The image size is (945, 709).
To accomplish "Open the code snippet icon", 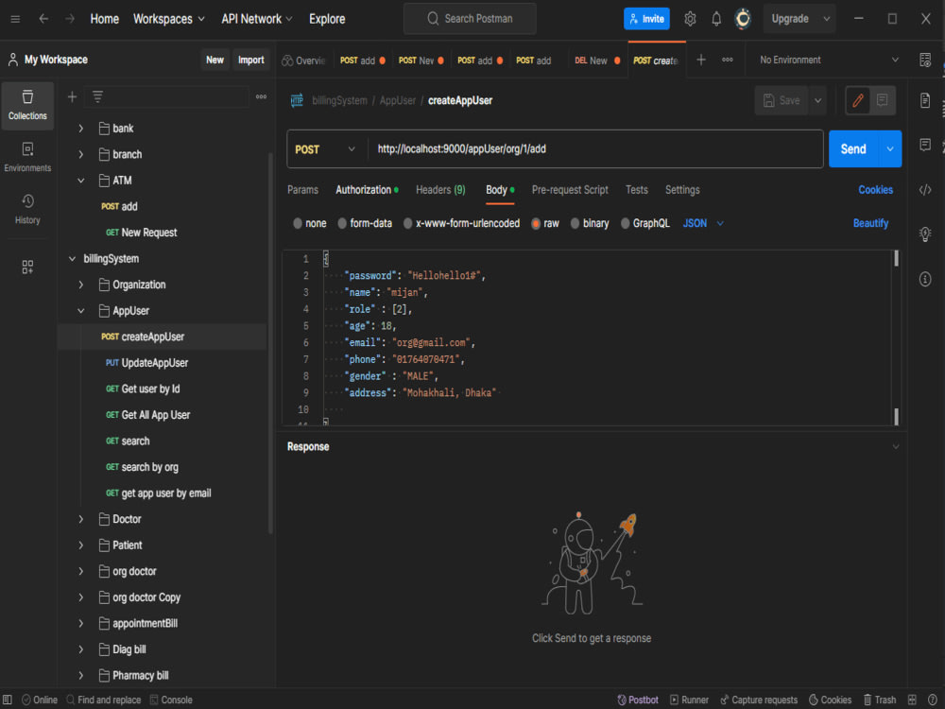I will click(x=925, y=190).
